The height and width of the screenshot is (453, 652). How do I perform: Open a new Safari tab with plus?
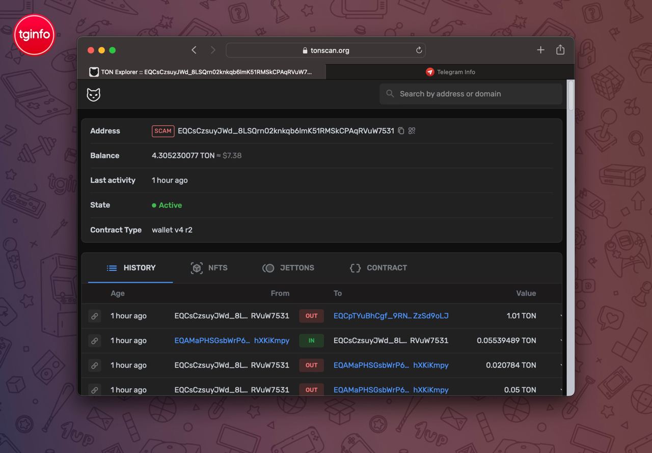pyautogui.click(x=540, y=49)
